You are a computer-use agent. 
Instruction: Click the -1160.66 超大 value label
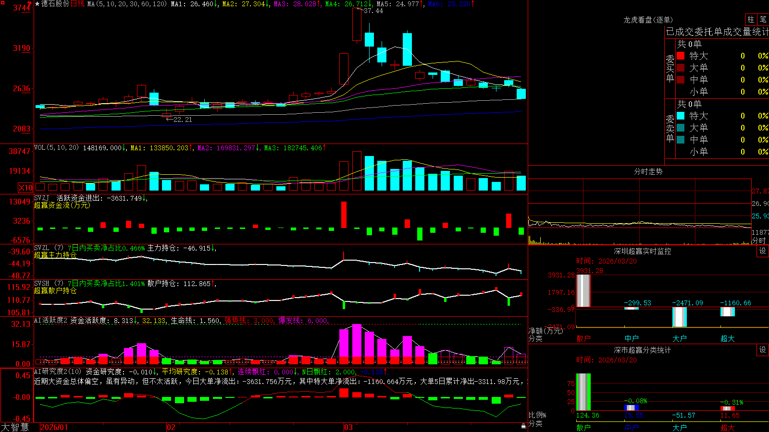click(735, 303)
